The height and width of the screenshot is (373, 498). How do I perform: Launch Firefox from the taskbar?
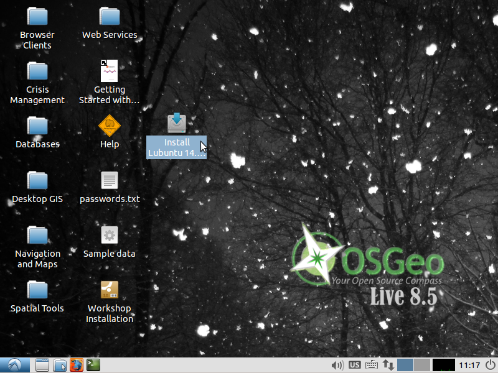77,365
